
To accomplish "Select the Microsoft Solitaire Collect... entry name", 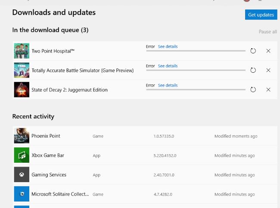I will (60, 194).
